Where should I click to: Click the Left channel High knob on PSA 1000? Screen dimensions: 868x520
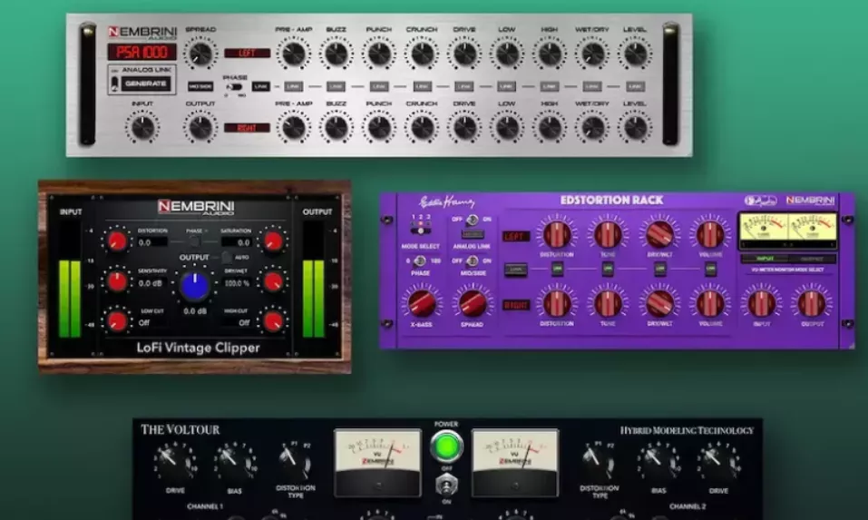[x=550, y=54]
